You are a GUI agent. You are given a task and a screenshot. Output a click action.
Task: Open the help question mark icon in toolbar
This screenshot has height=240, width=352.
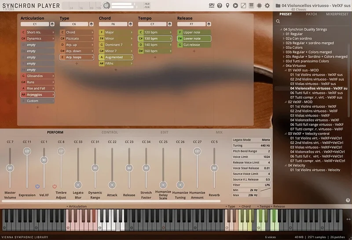[x=220, y=6]
